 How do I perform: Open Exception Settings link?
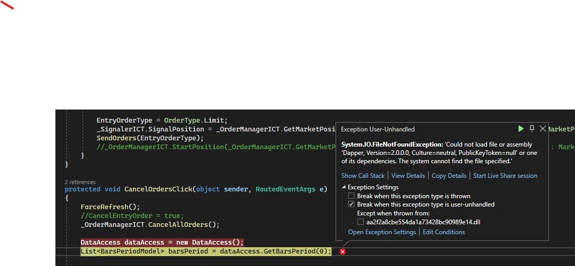[382, 232]
